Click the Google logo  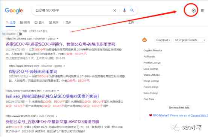14,11
